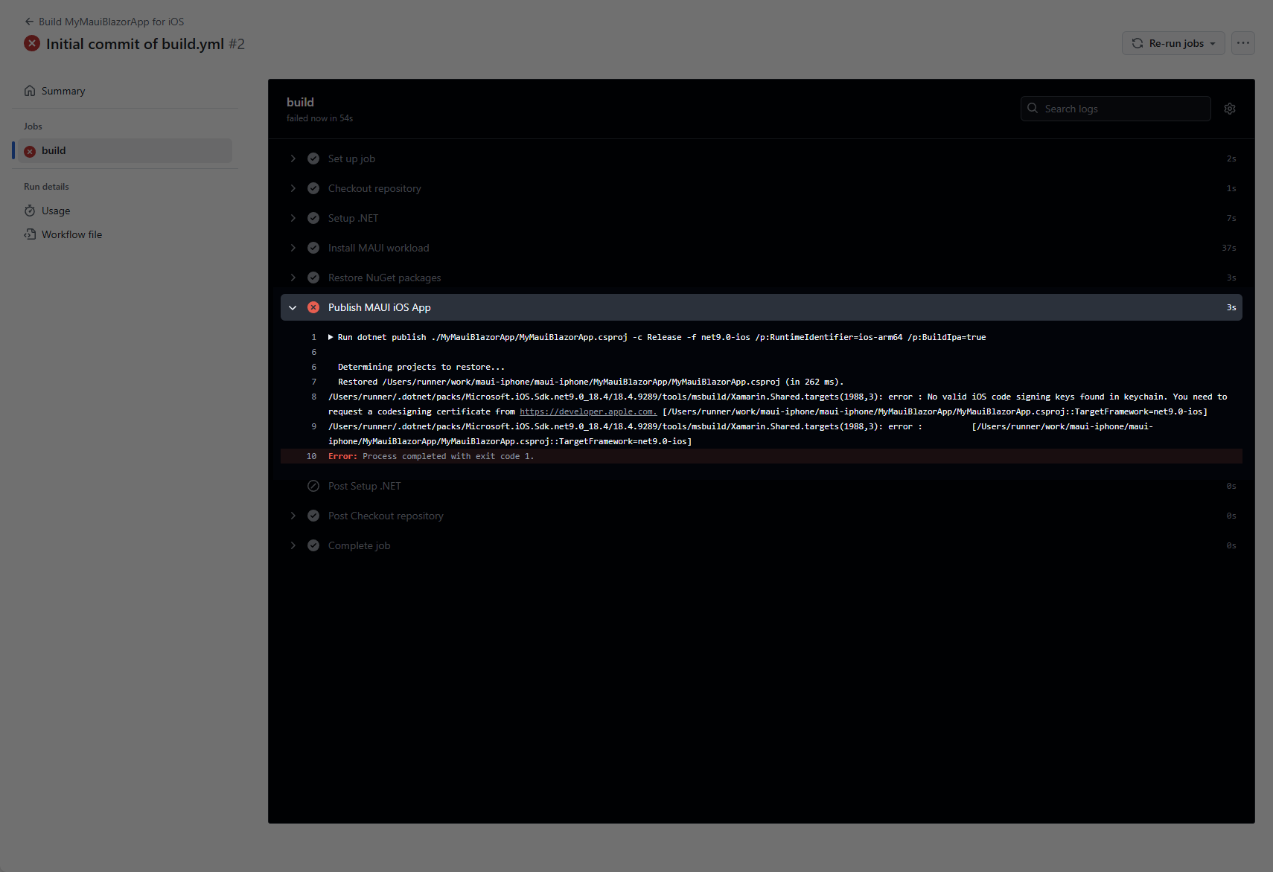Expand the Install MAUI workload step

tap(293, 248)
